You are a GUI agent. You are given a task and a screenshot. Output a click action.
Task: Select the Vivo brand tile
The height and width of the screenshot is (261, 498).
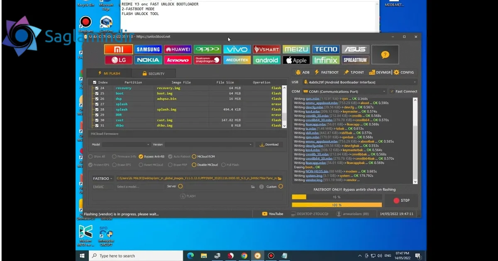click(x=237, y=49)
